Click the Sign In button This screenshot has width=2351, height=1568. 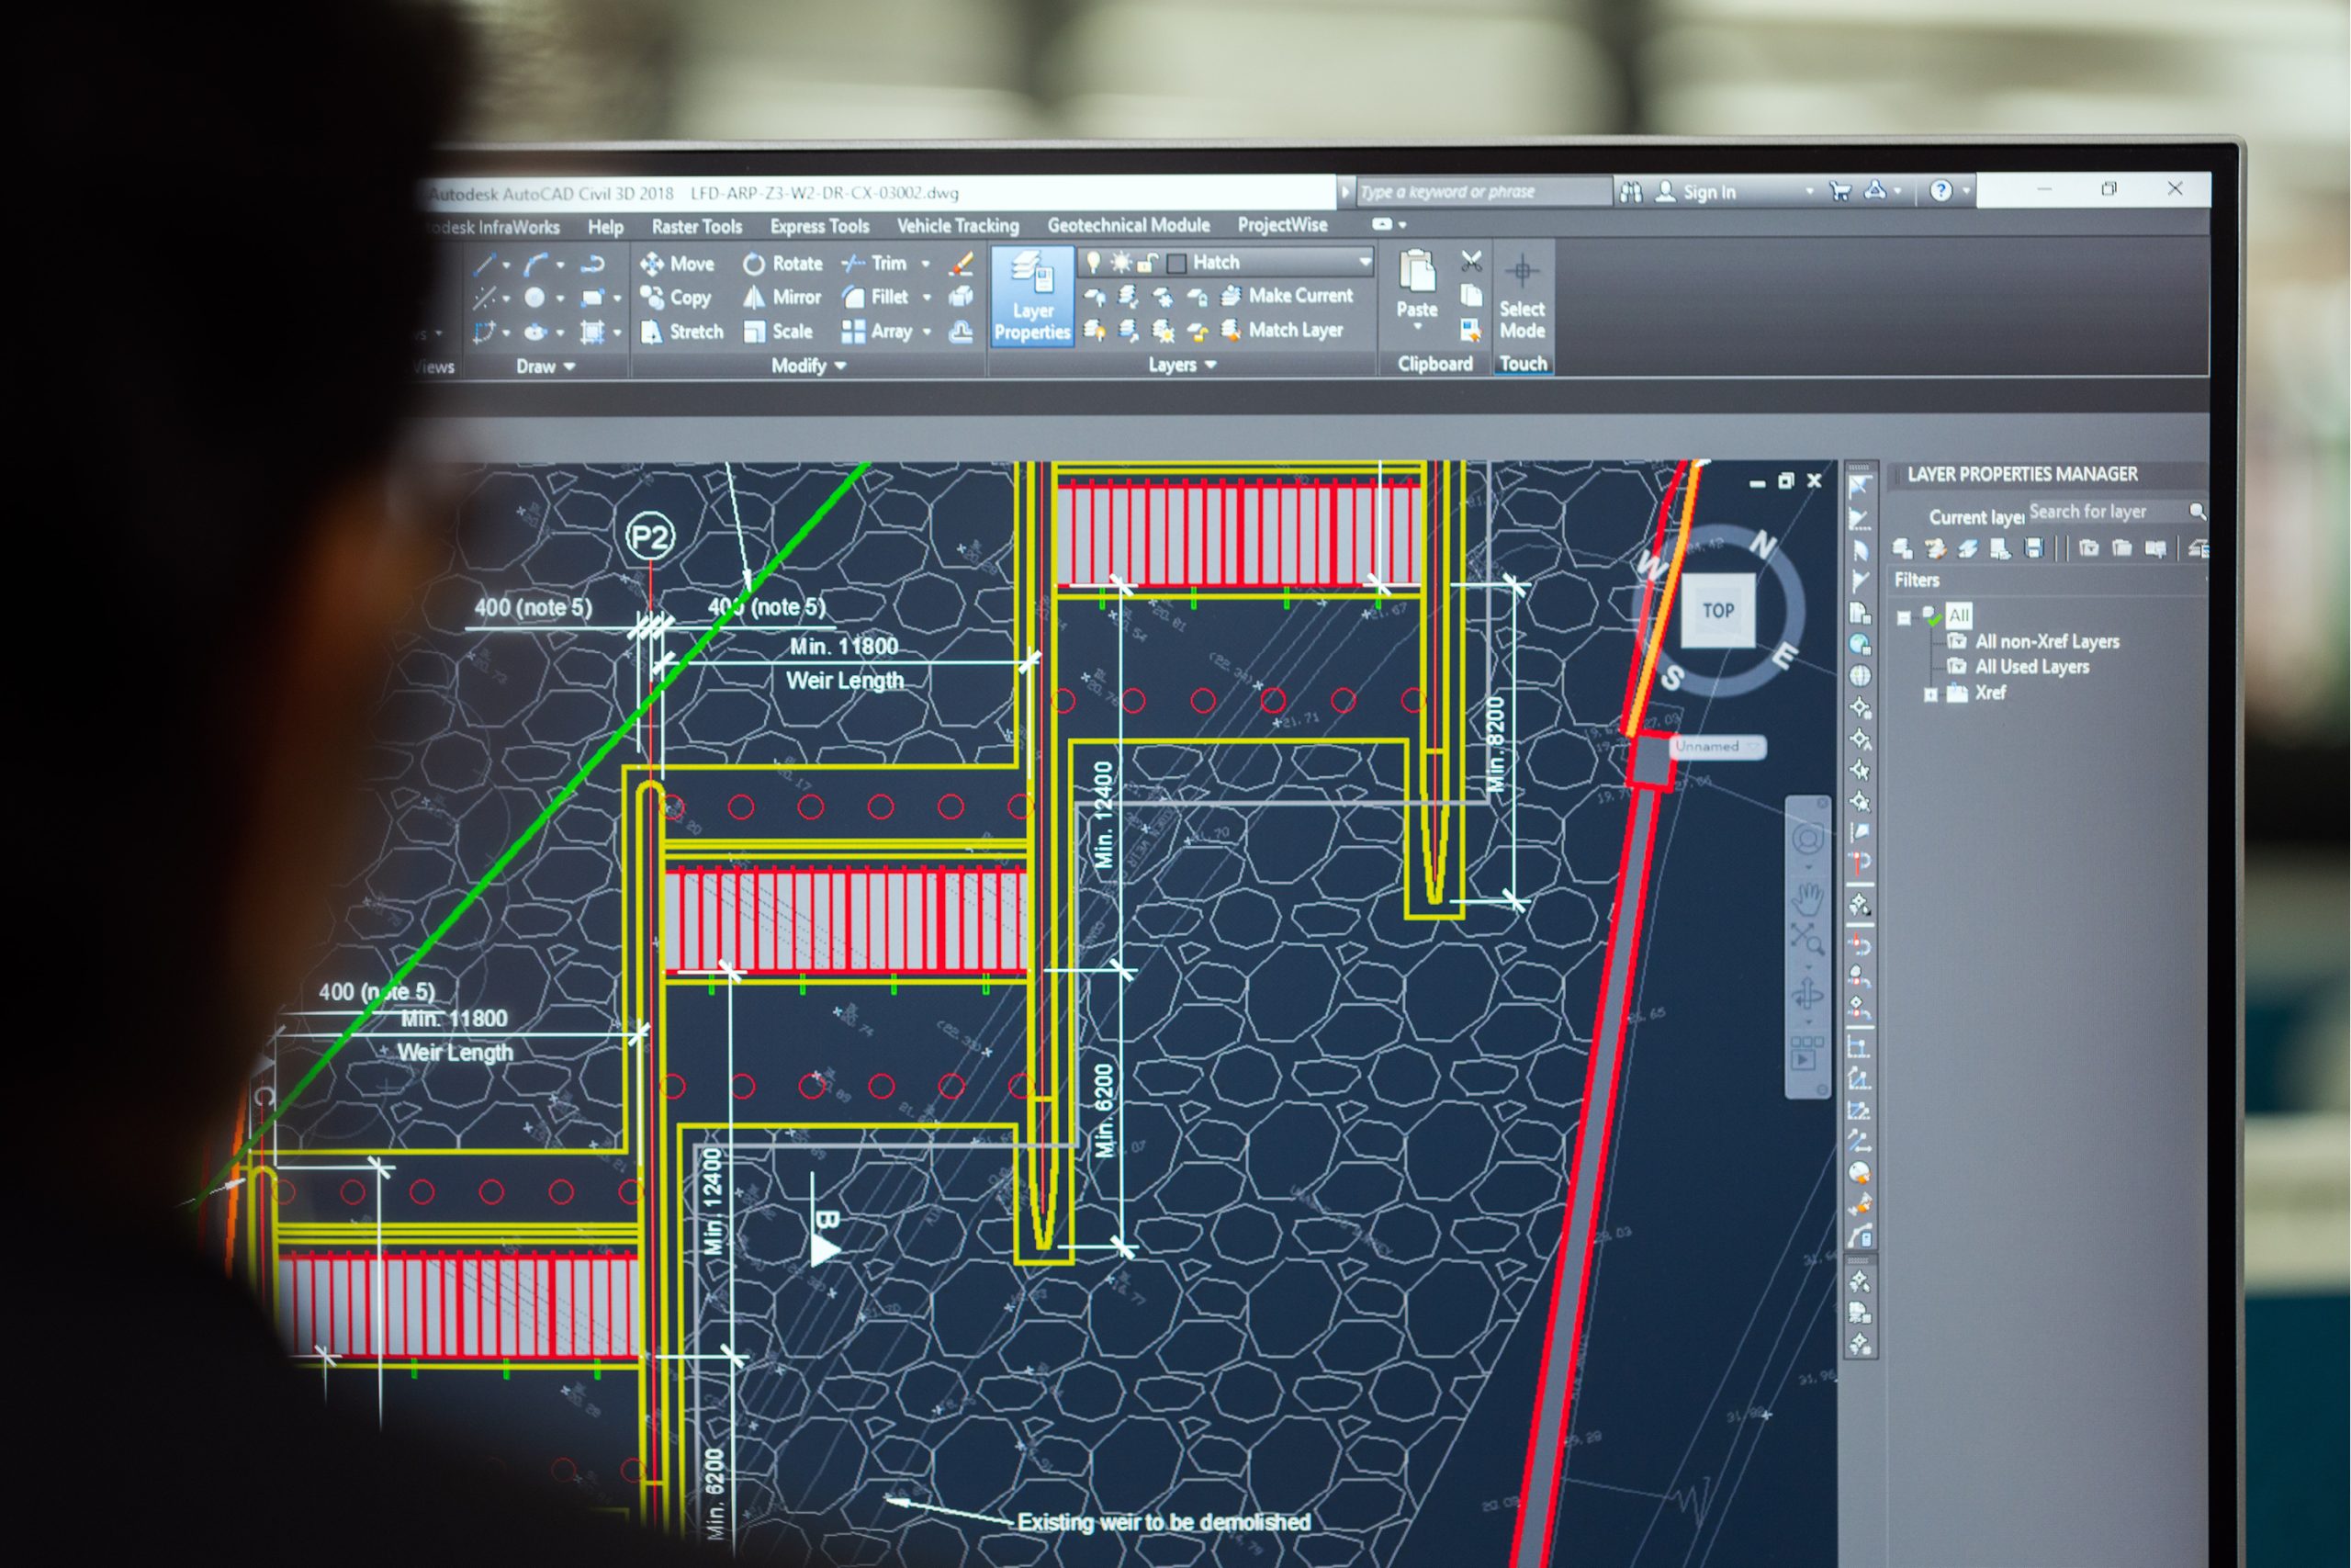(x=1696, y=192)
